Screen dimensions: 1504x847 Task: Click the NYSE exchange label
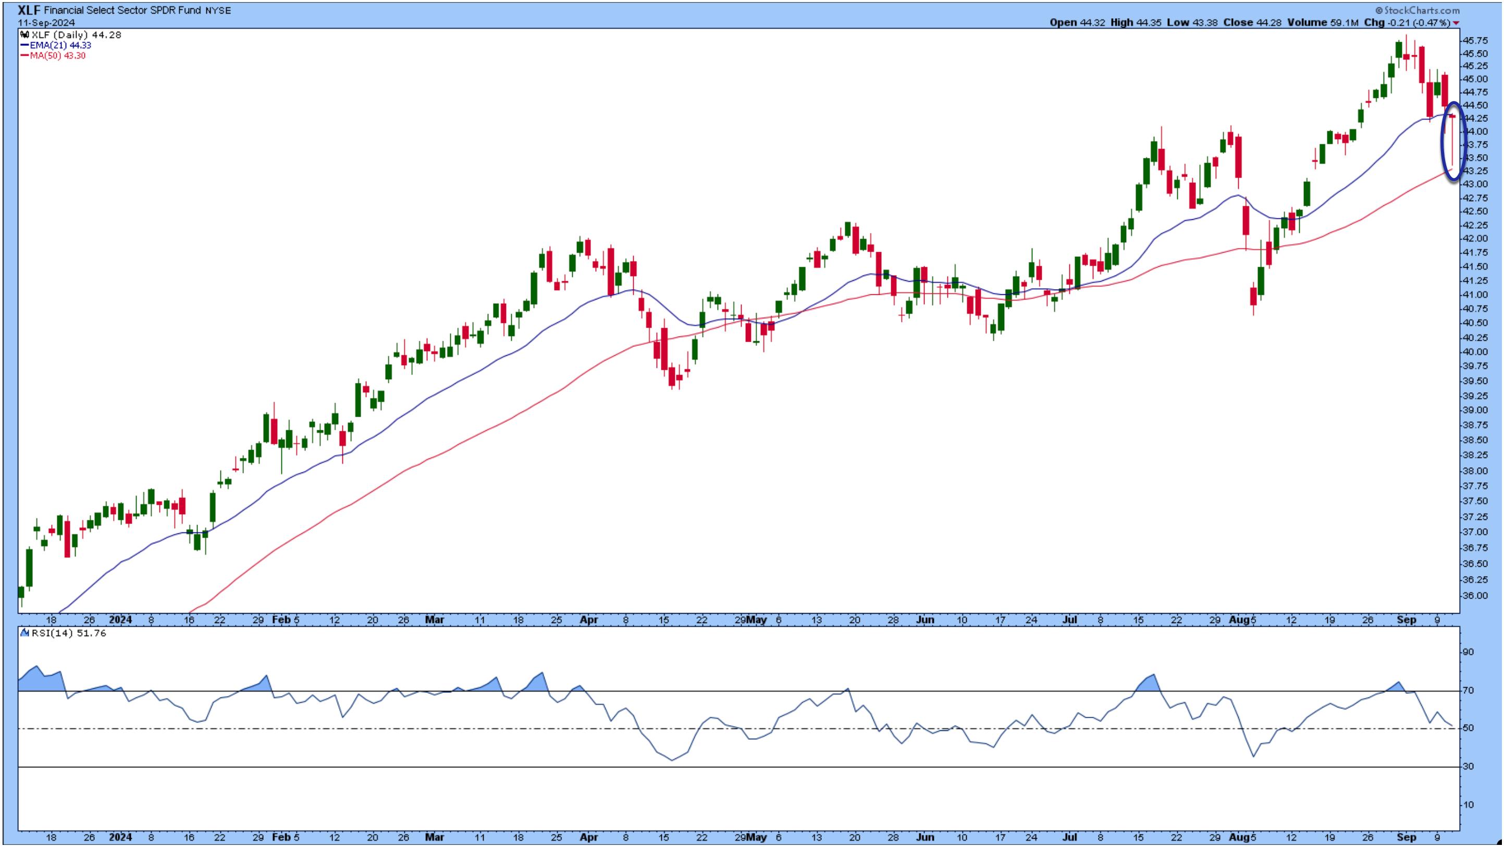click(218, 11)
